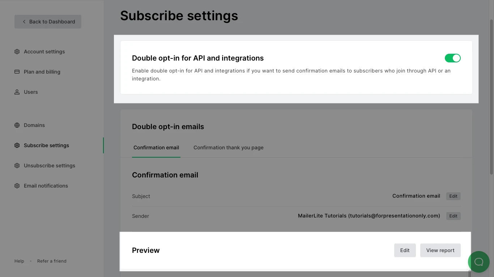Click the Plan and billing card icon
This screenshot has width=494, height=277.
click(x=17, y=72)
